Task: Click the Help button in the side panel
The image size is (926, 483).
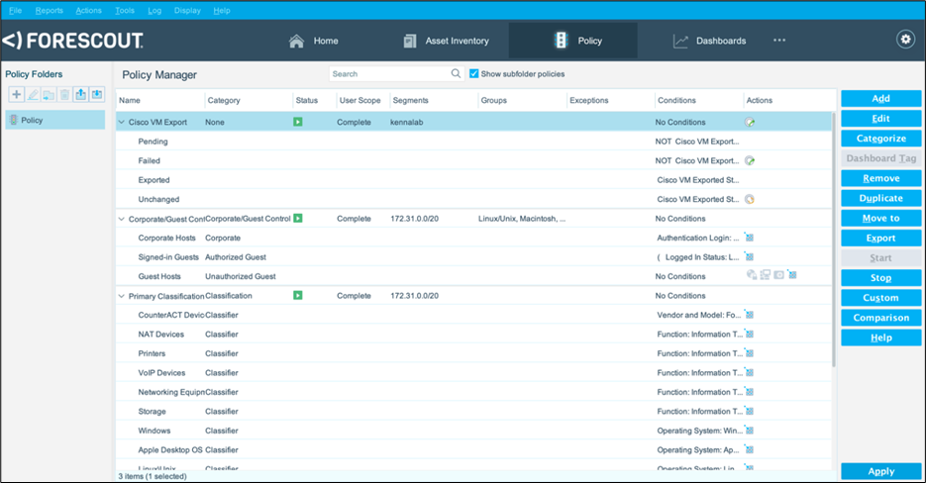Action: (880, 338)
